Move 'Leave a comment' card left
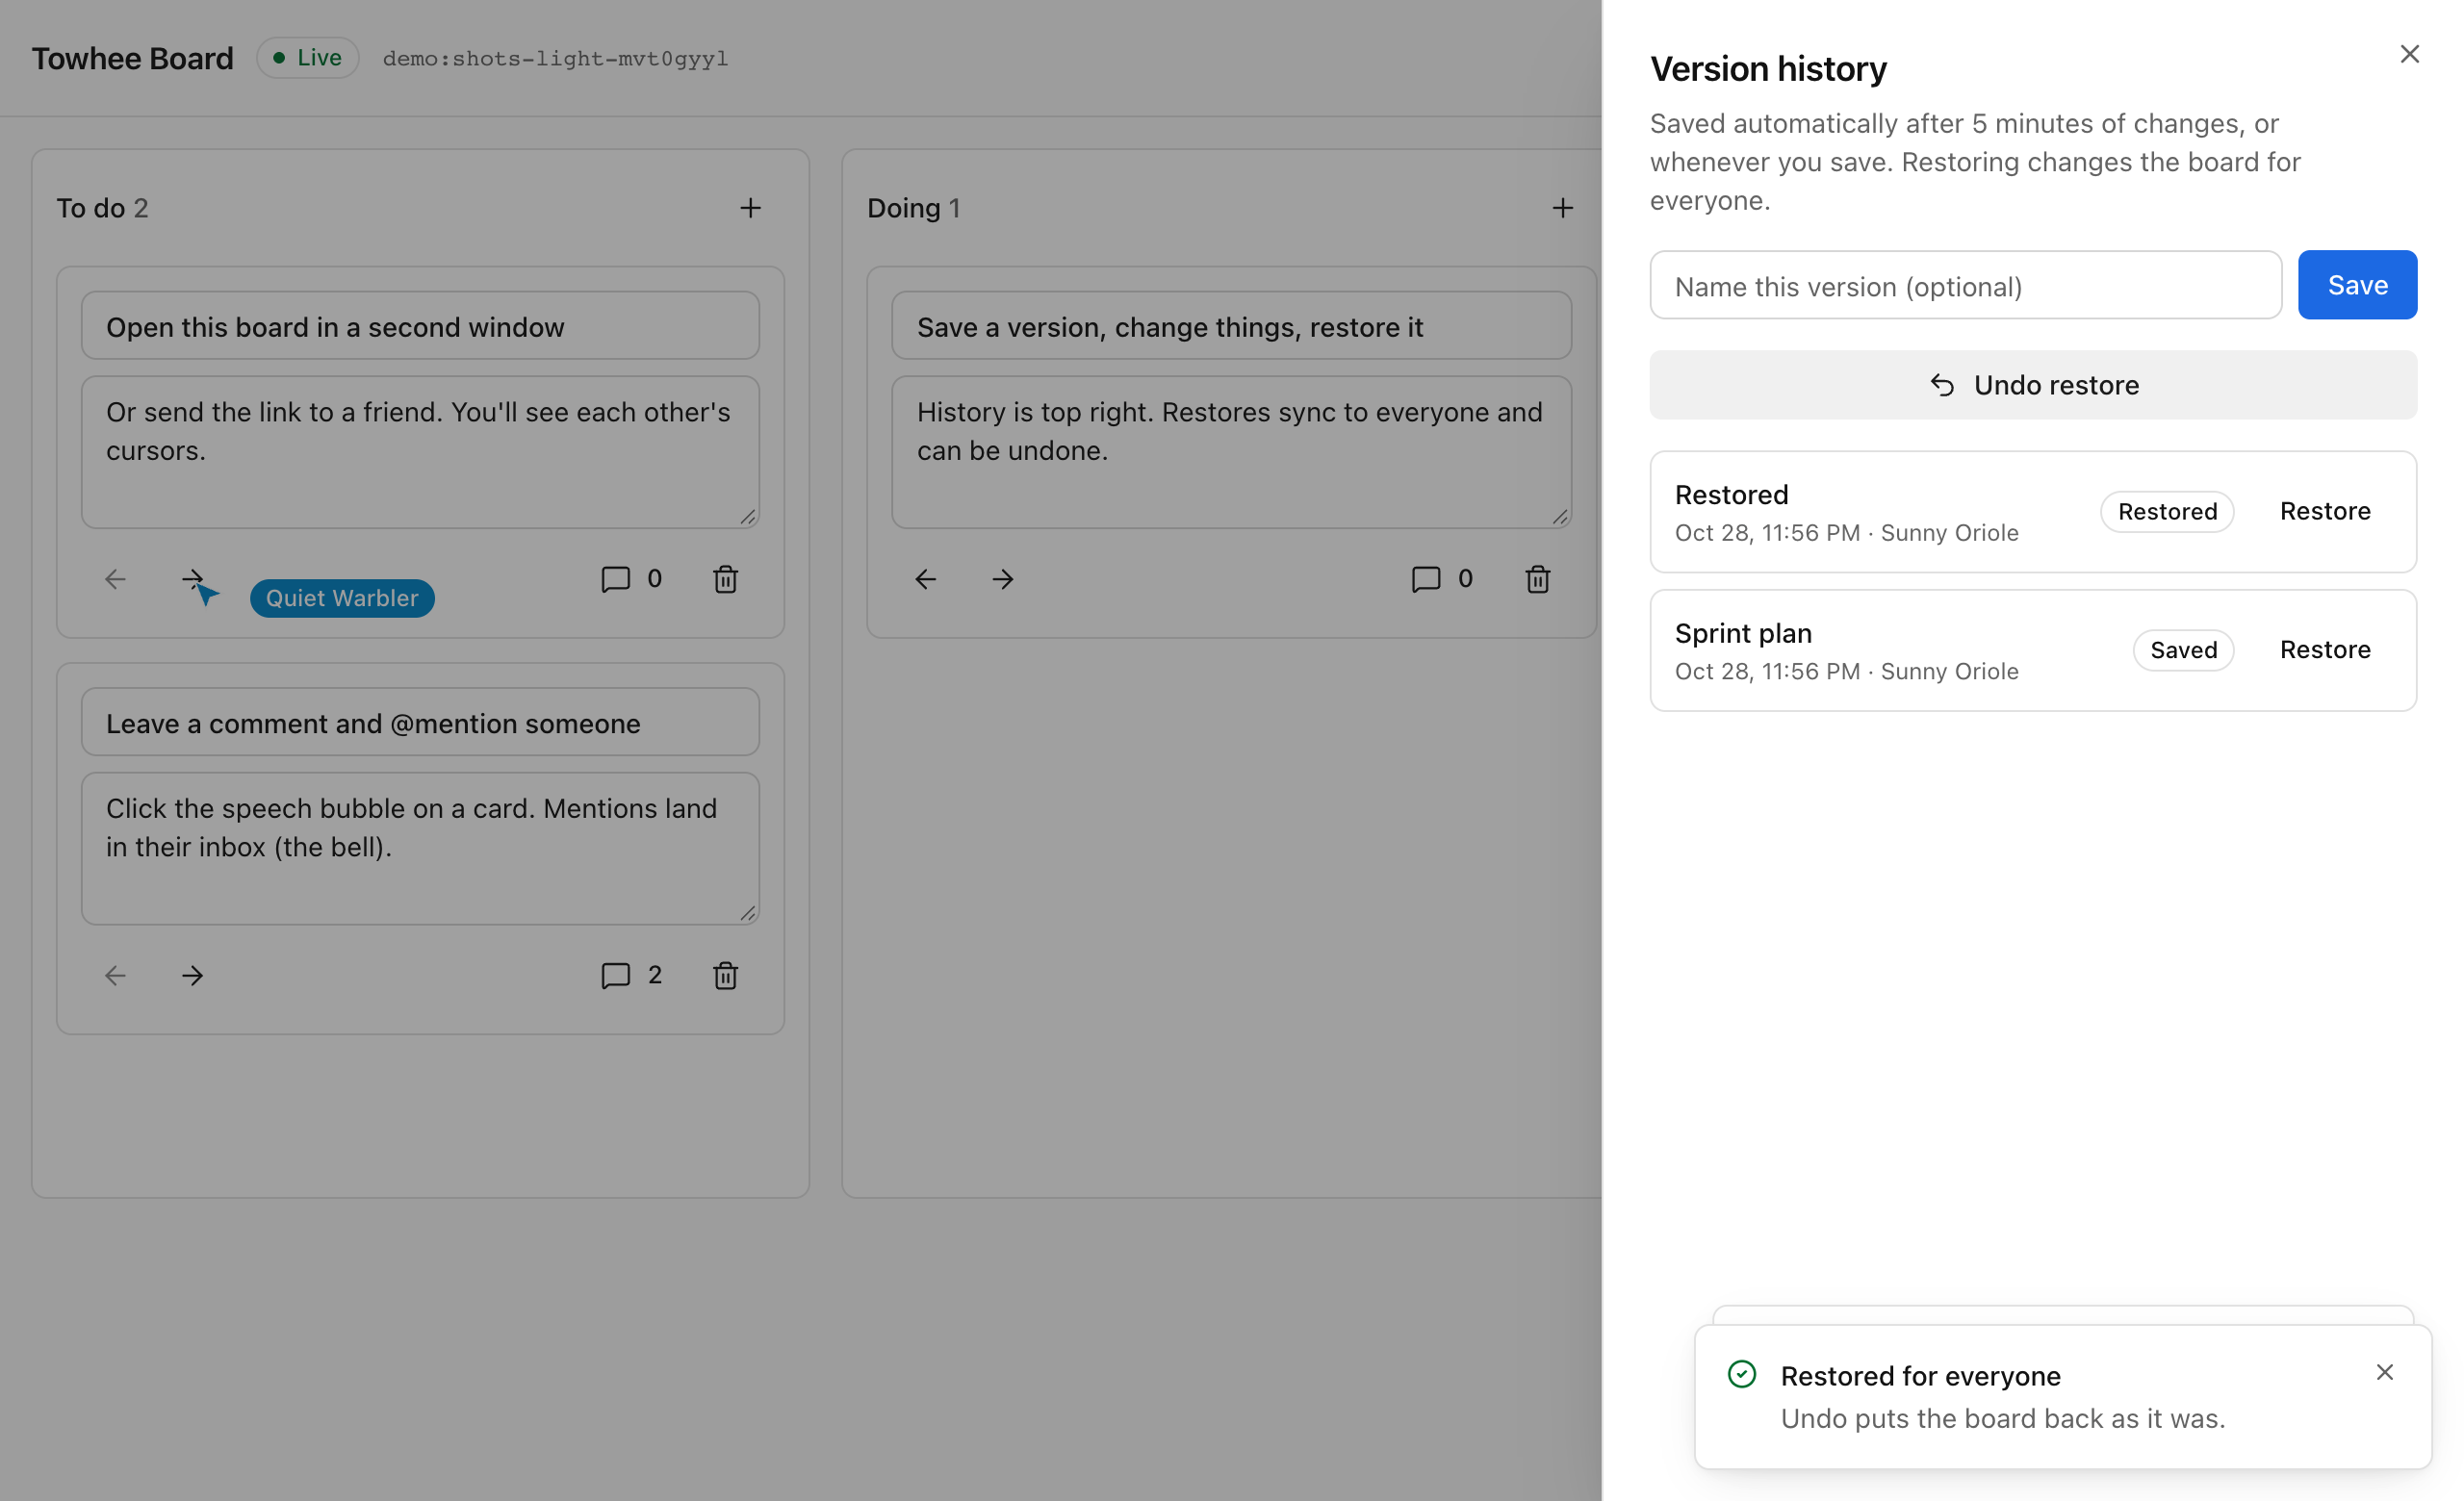Screen dimensions: 2464x1501 115,976
